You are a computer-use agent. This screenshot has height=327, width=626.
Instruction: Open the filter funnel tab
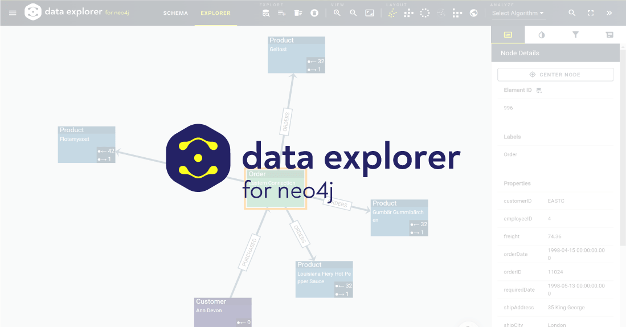tap(575, 35)
